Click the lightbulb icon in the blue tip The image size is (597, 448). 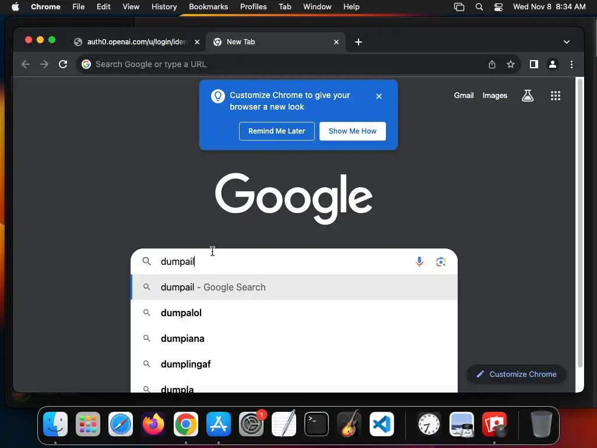[218, 96]
